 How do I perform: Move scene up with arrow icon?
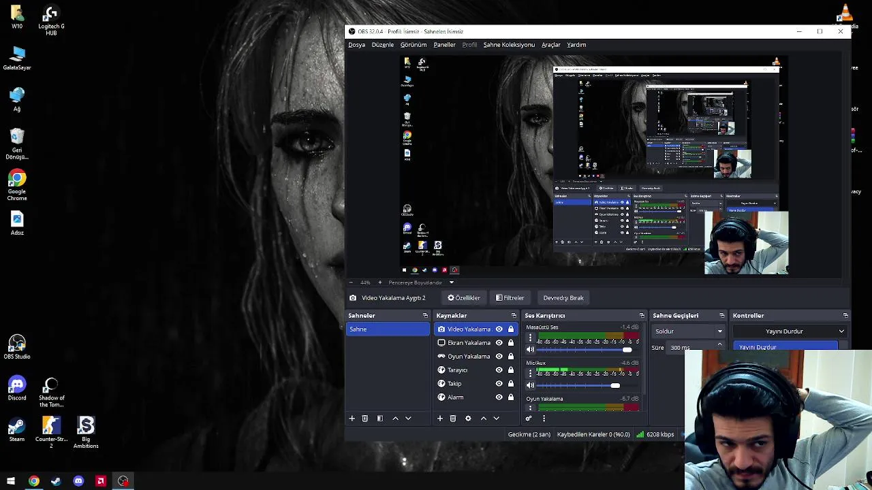point(395,419)
